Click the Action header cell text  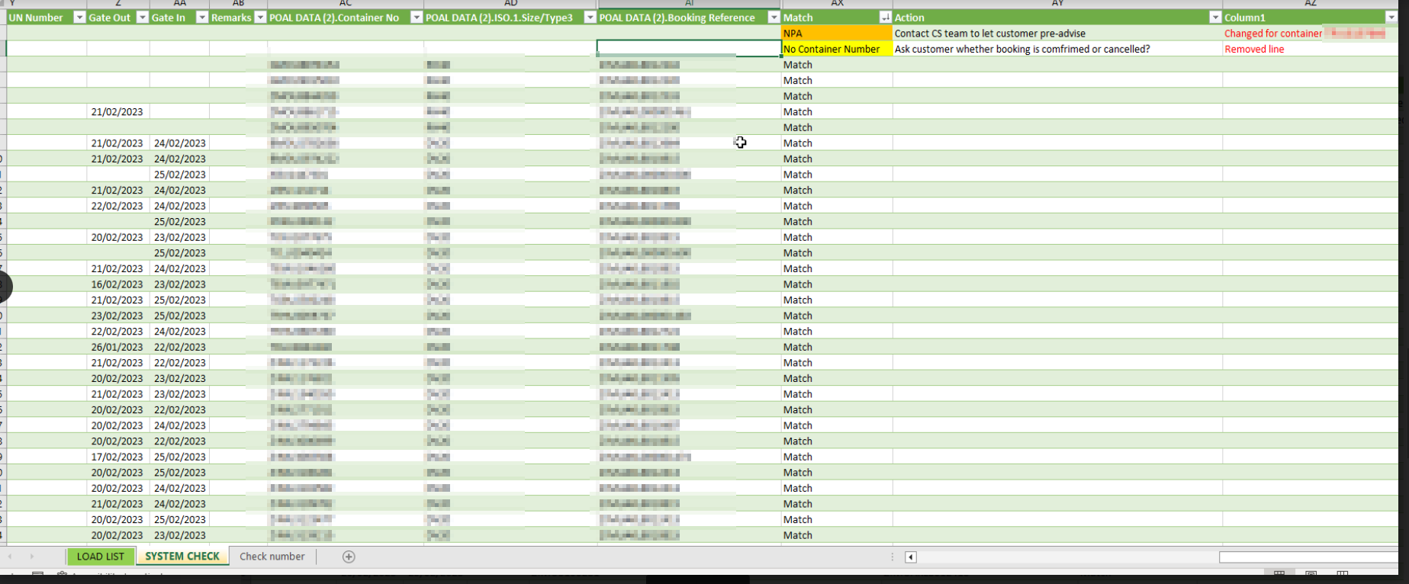pos(909,18)
